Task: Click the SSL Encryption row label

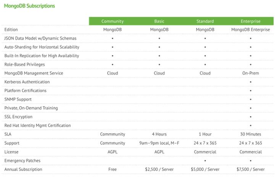Action: point(18,117)
